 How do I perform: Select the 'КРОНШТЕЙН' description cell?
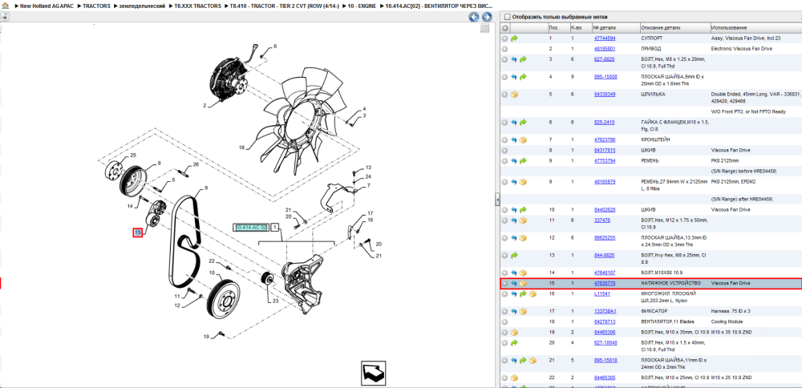coord(656,139)
